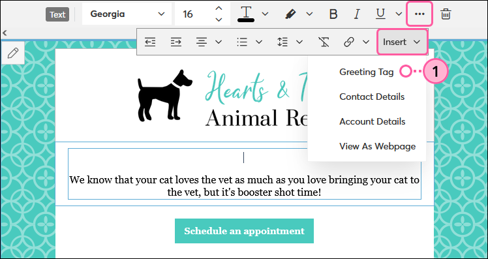Toggle bold formatting
Screen dimensions: 488x259
point(333,14)
